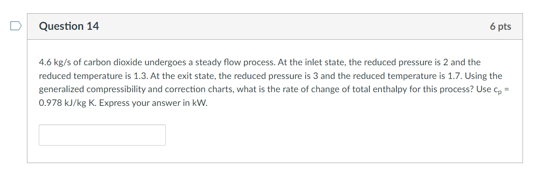The image size is (540, 173).
Task: Click the '0.978 kJ/kg K' value
Action: click(x=68, y=103)
